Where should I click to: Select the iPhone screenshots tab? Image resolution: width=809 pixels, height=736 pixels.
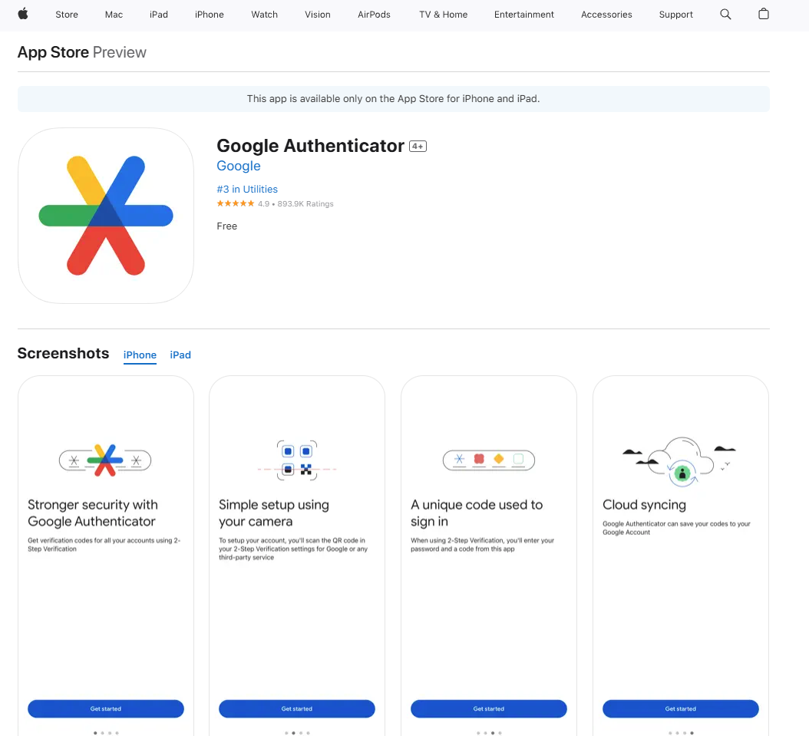140,355
